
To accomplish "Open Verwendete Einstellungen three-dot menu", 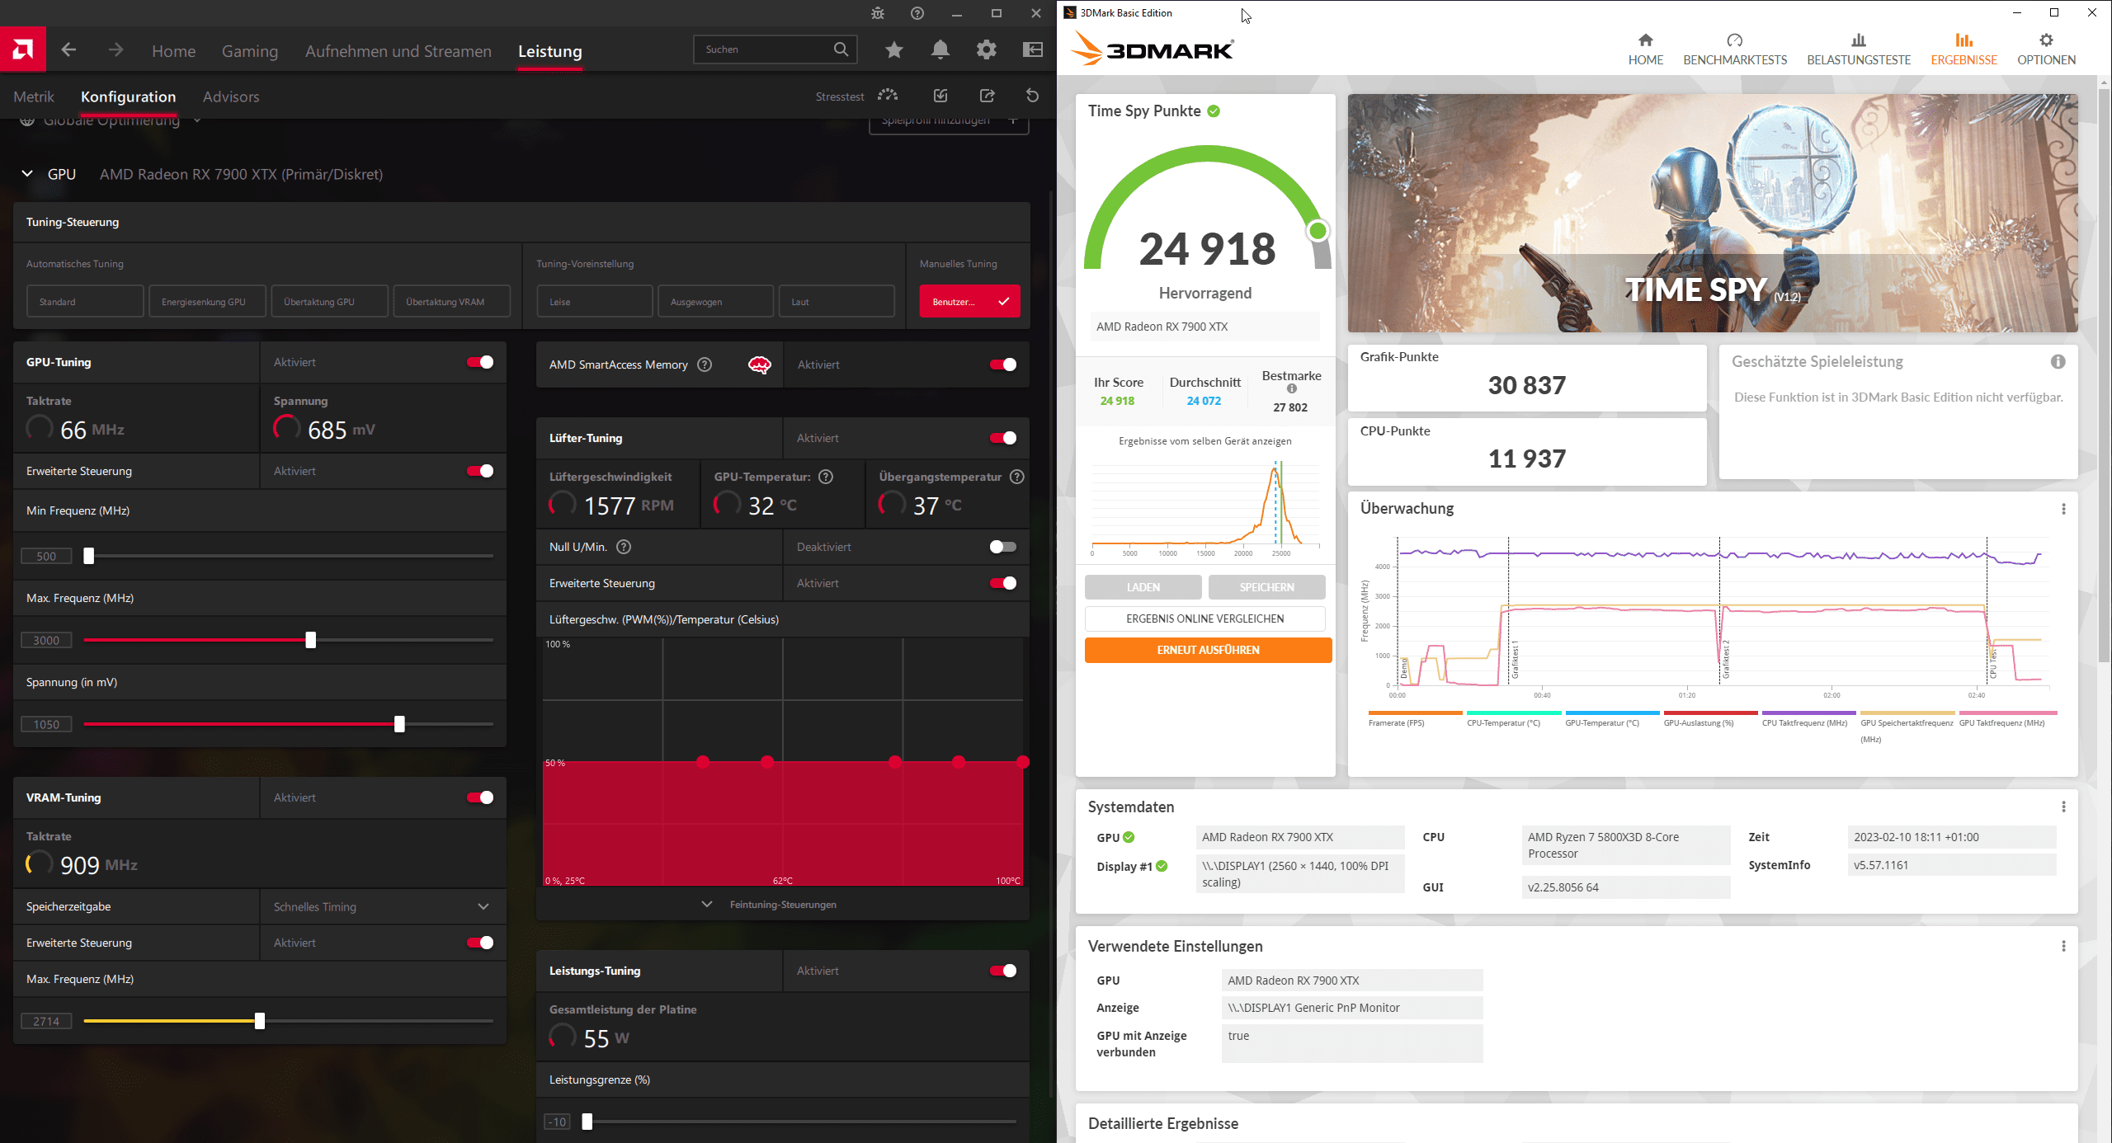I will click(2063, 946).
